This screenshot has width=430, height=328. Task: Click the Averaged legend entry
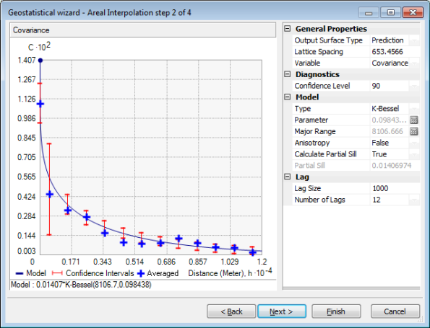(158, 273)
